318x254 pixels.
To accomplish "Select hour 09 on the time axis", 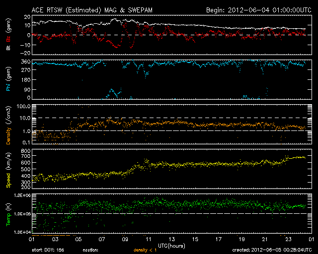I will point(124,240).
